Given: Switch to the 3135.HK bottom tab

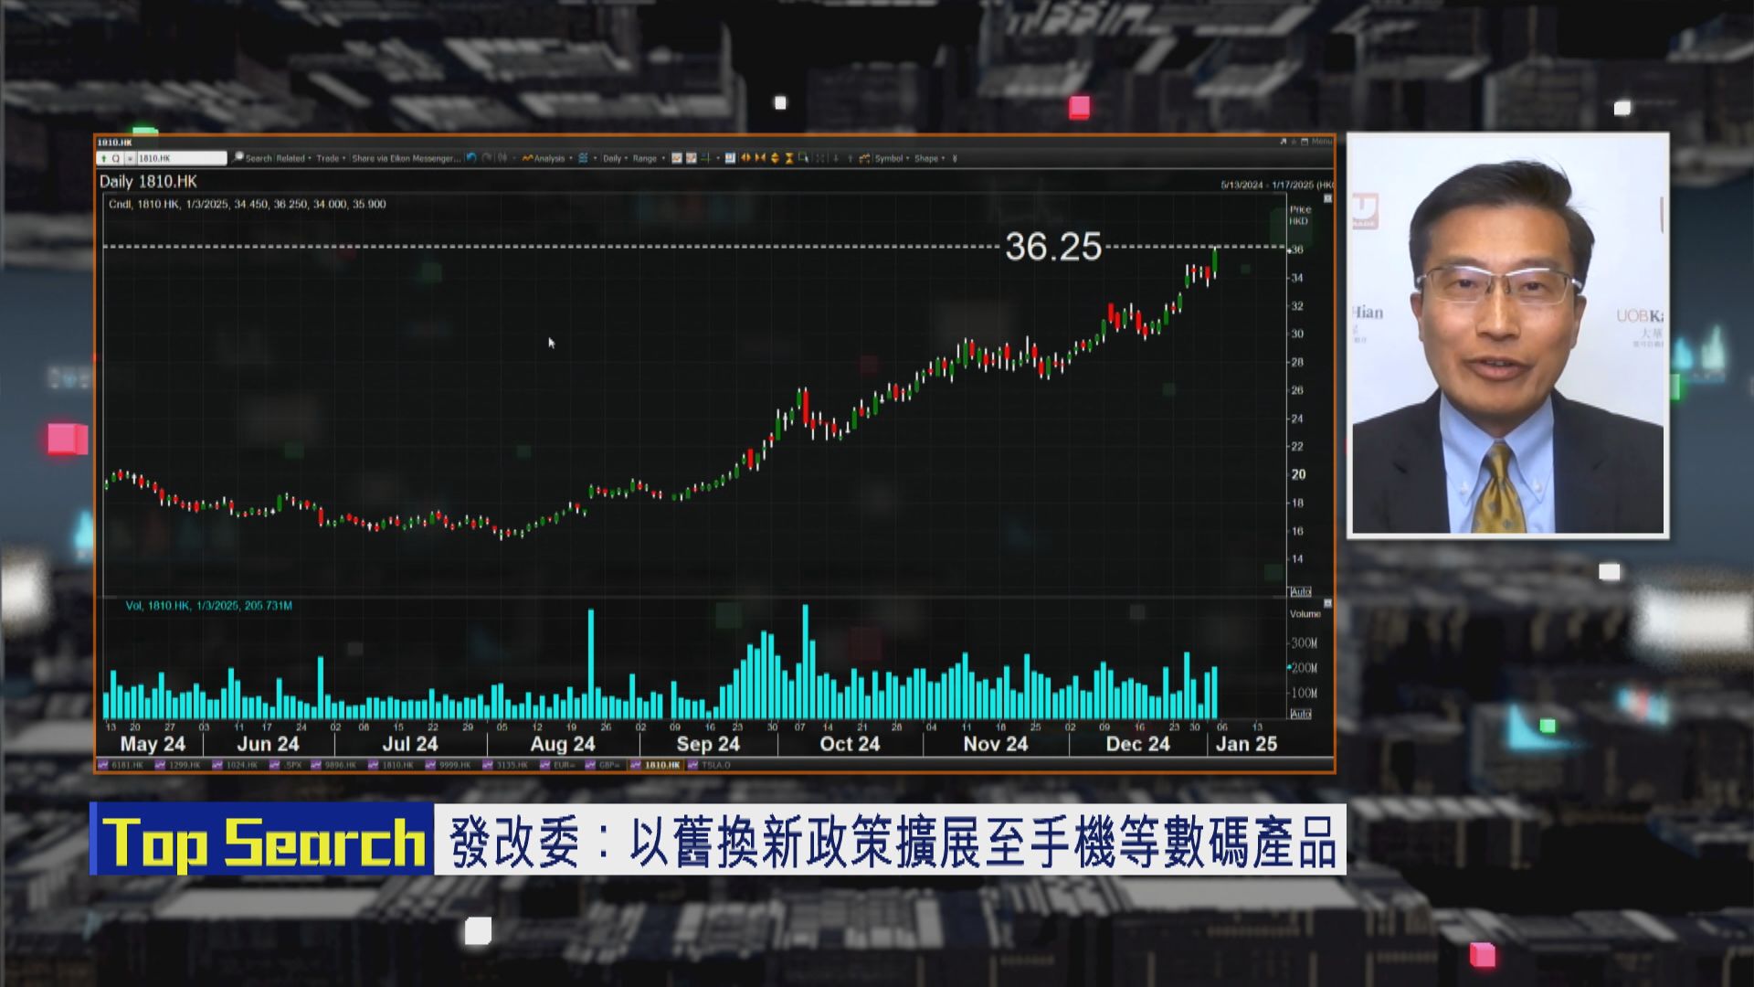Looking at the screenshot, I should coord(506,765).
